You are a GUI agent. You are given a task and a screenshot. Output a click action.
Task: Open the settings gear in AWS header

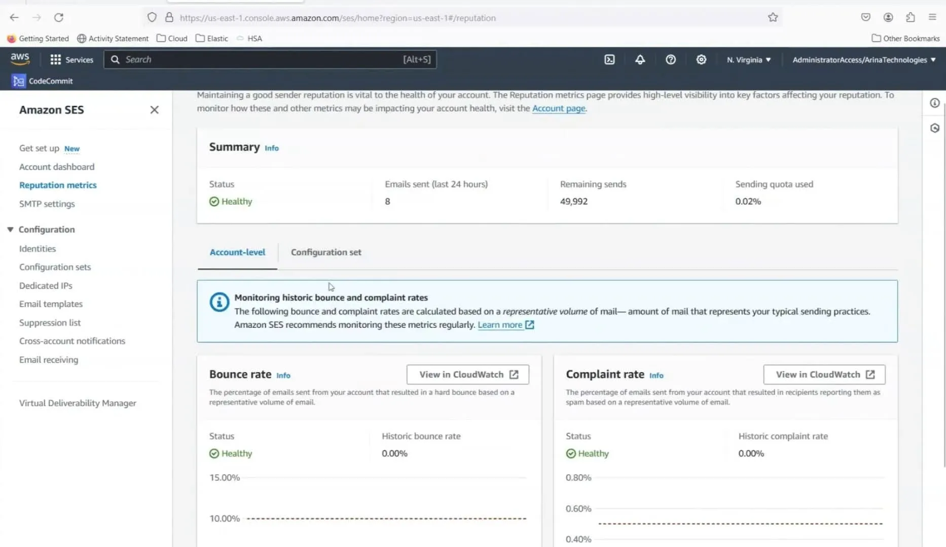point(701,60)
